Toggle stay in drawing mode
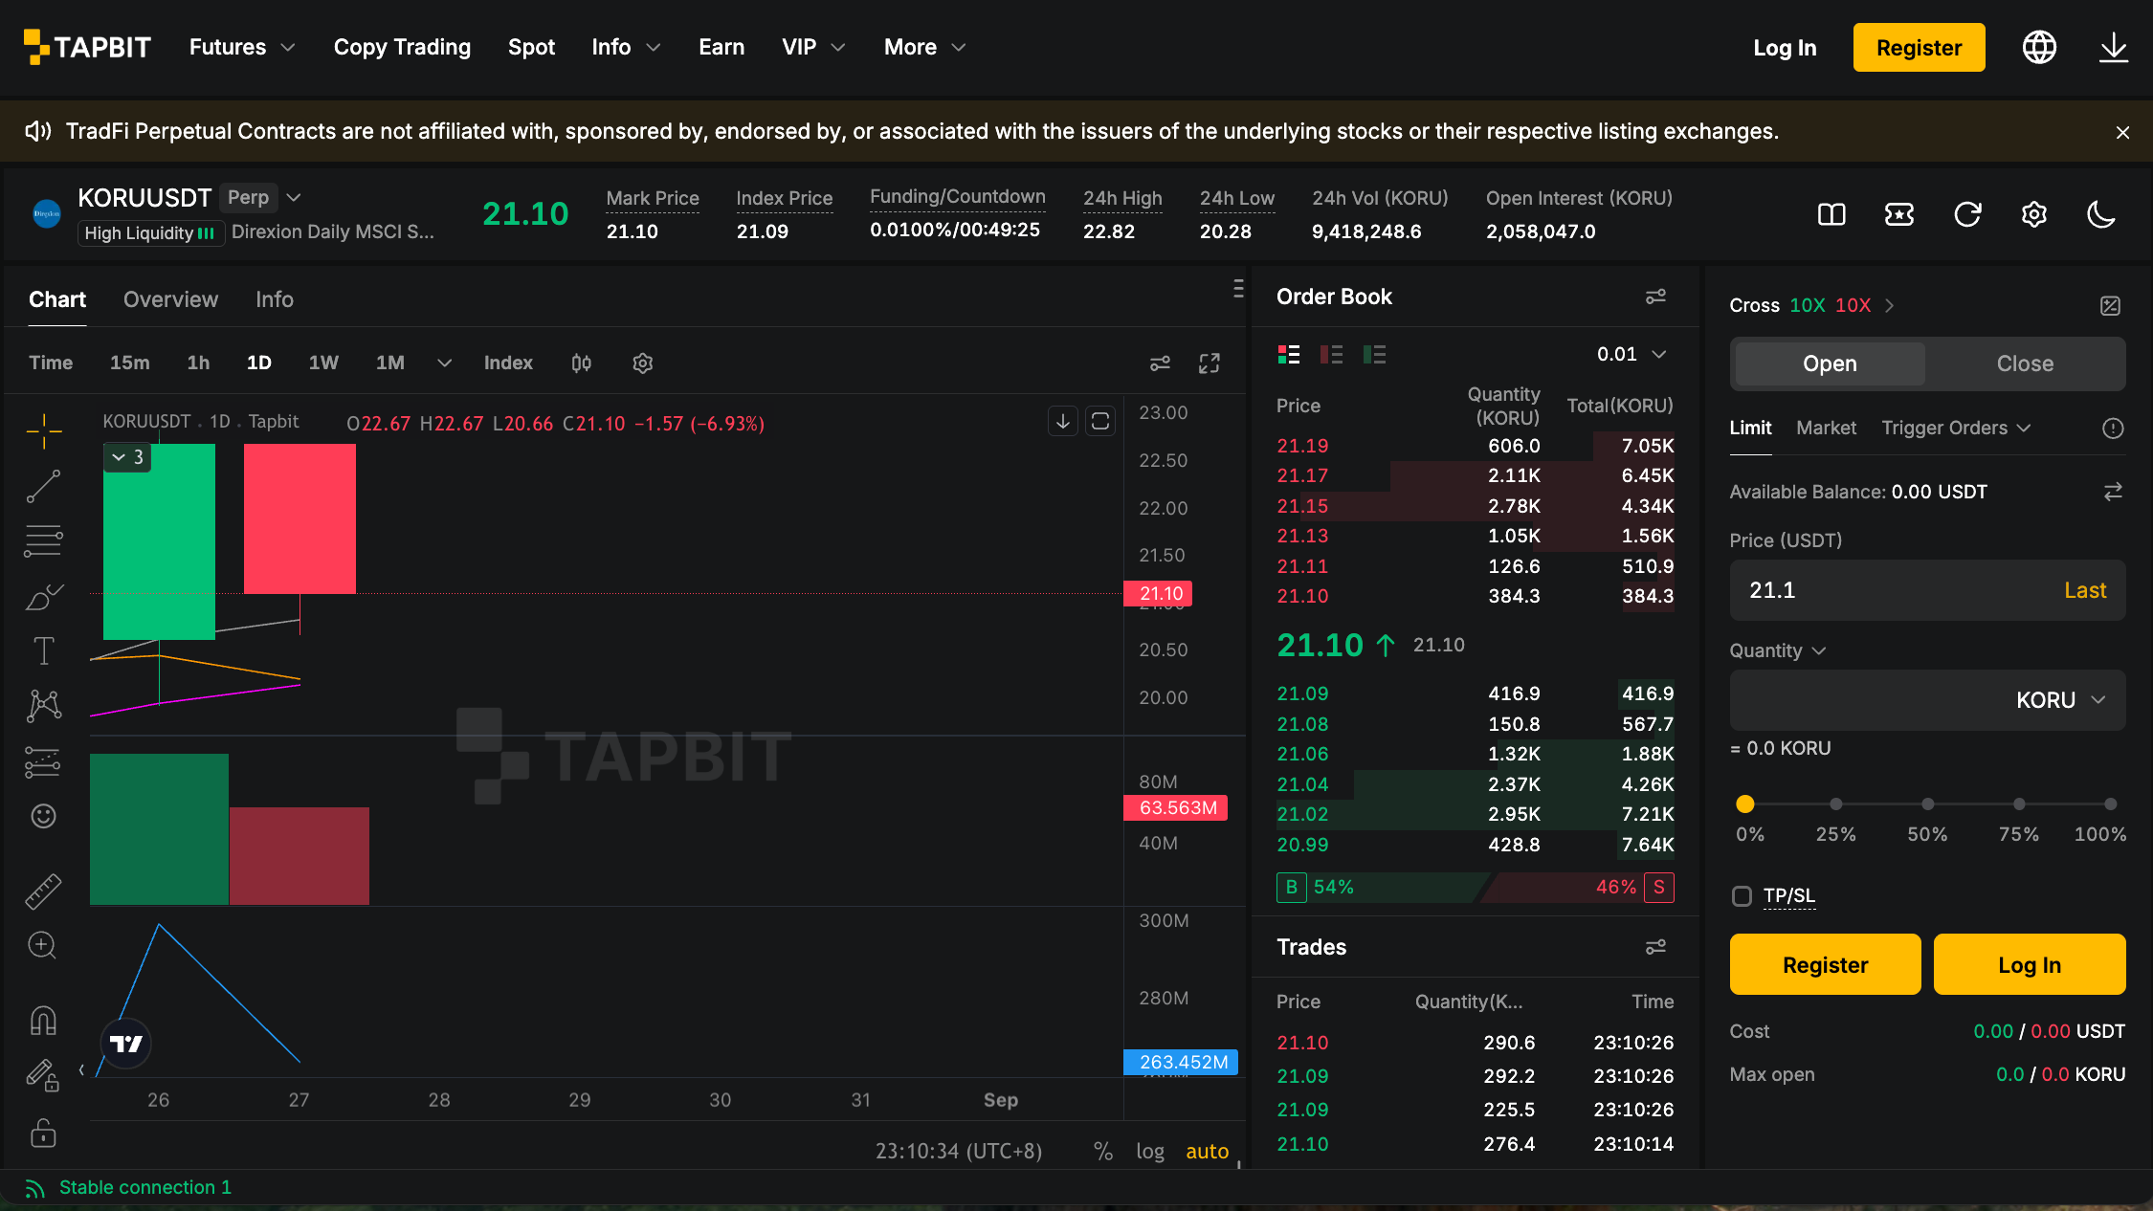This screenshot has height=1211, width=2153. pos(44,1075)
